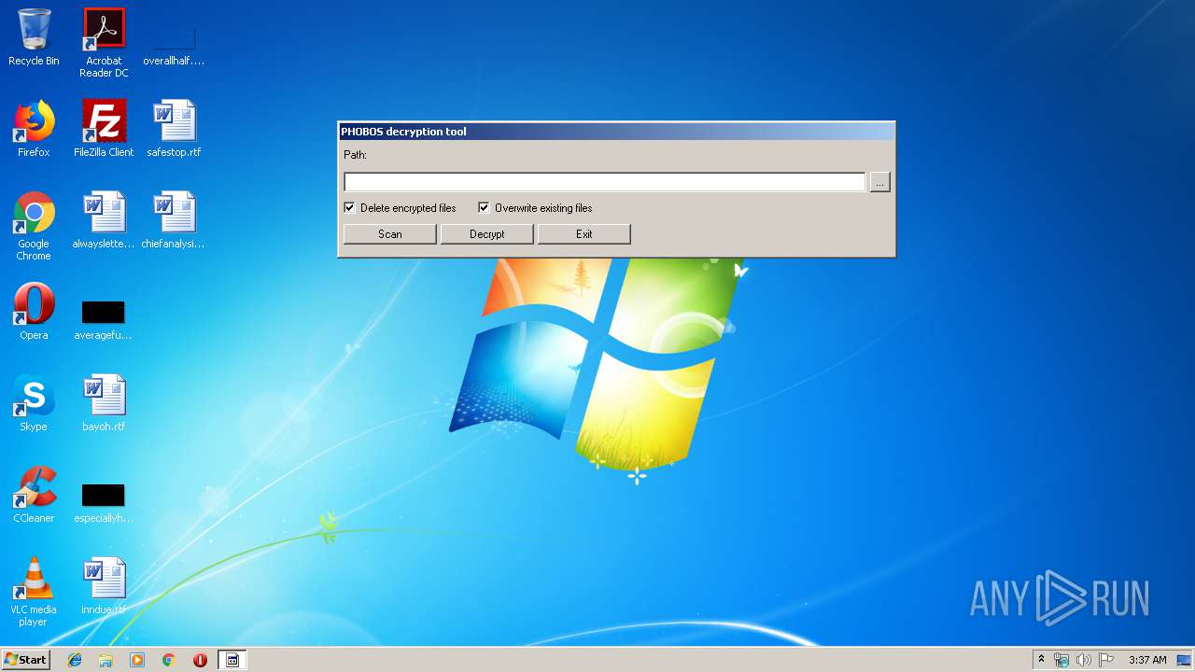Open the Start menu
1195x672 pixels.
coord(26,660)
